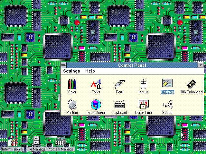The image size is (206, 154).
Task: Open the Color settings icon
Action: tap(72, 84)
